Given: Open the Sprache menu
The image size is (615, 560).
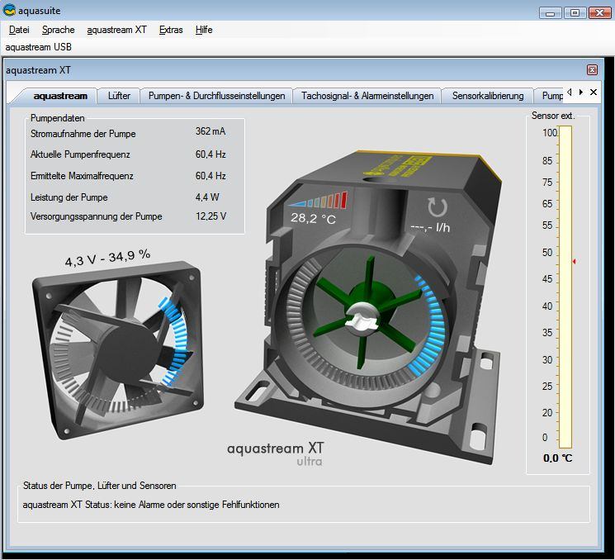Looking at the screenshot, I should coord(58,30).
